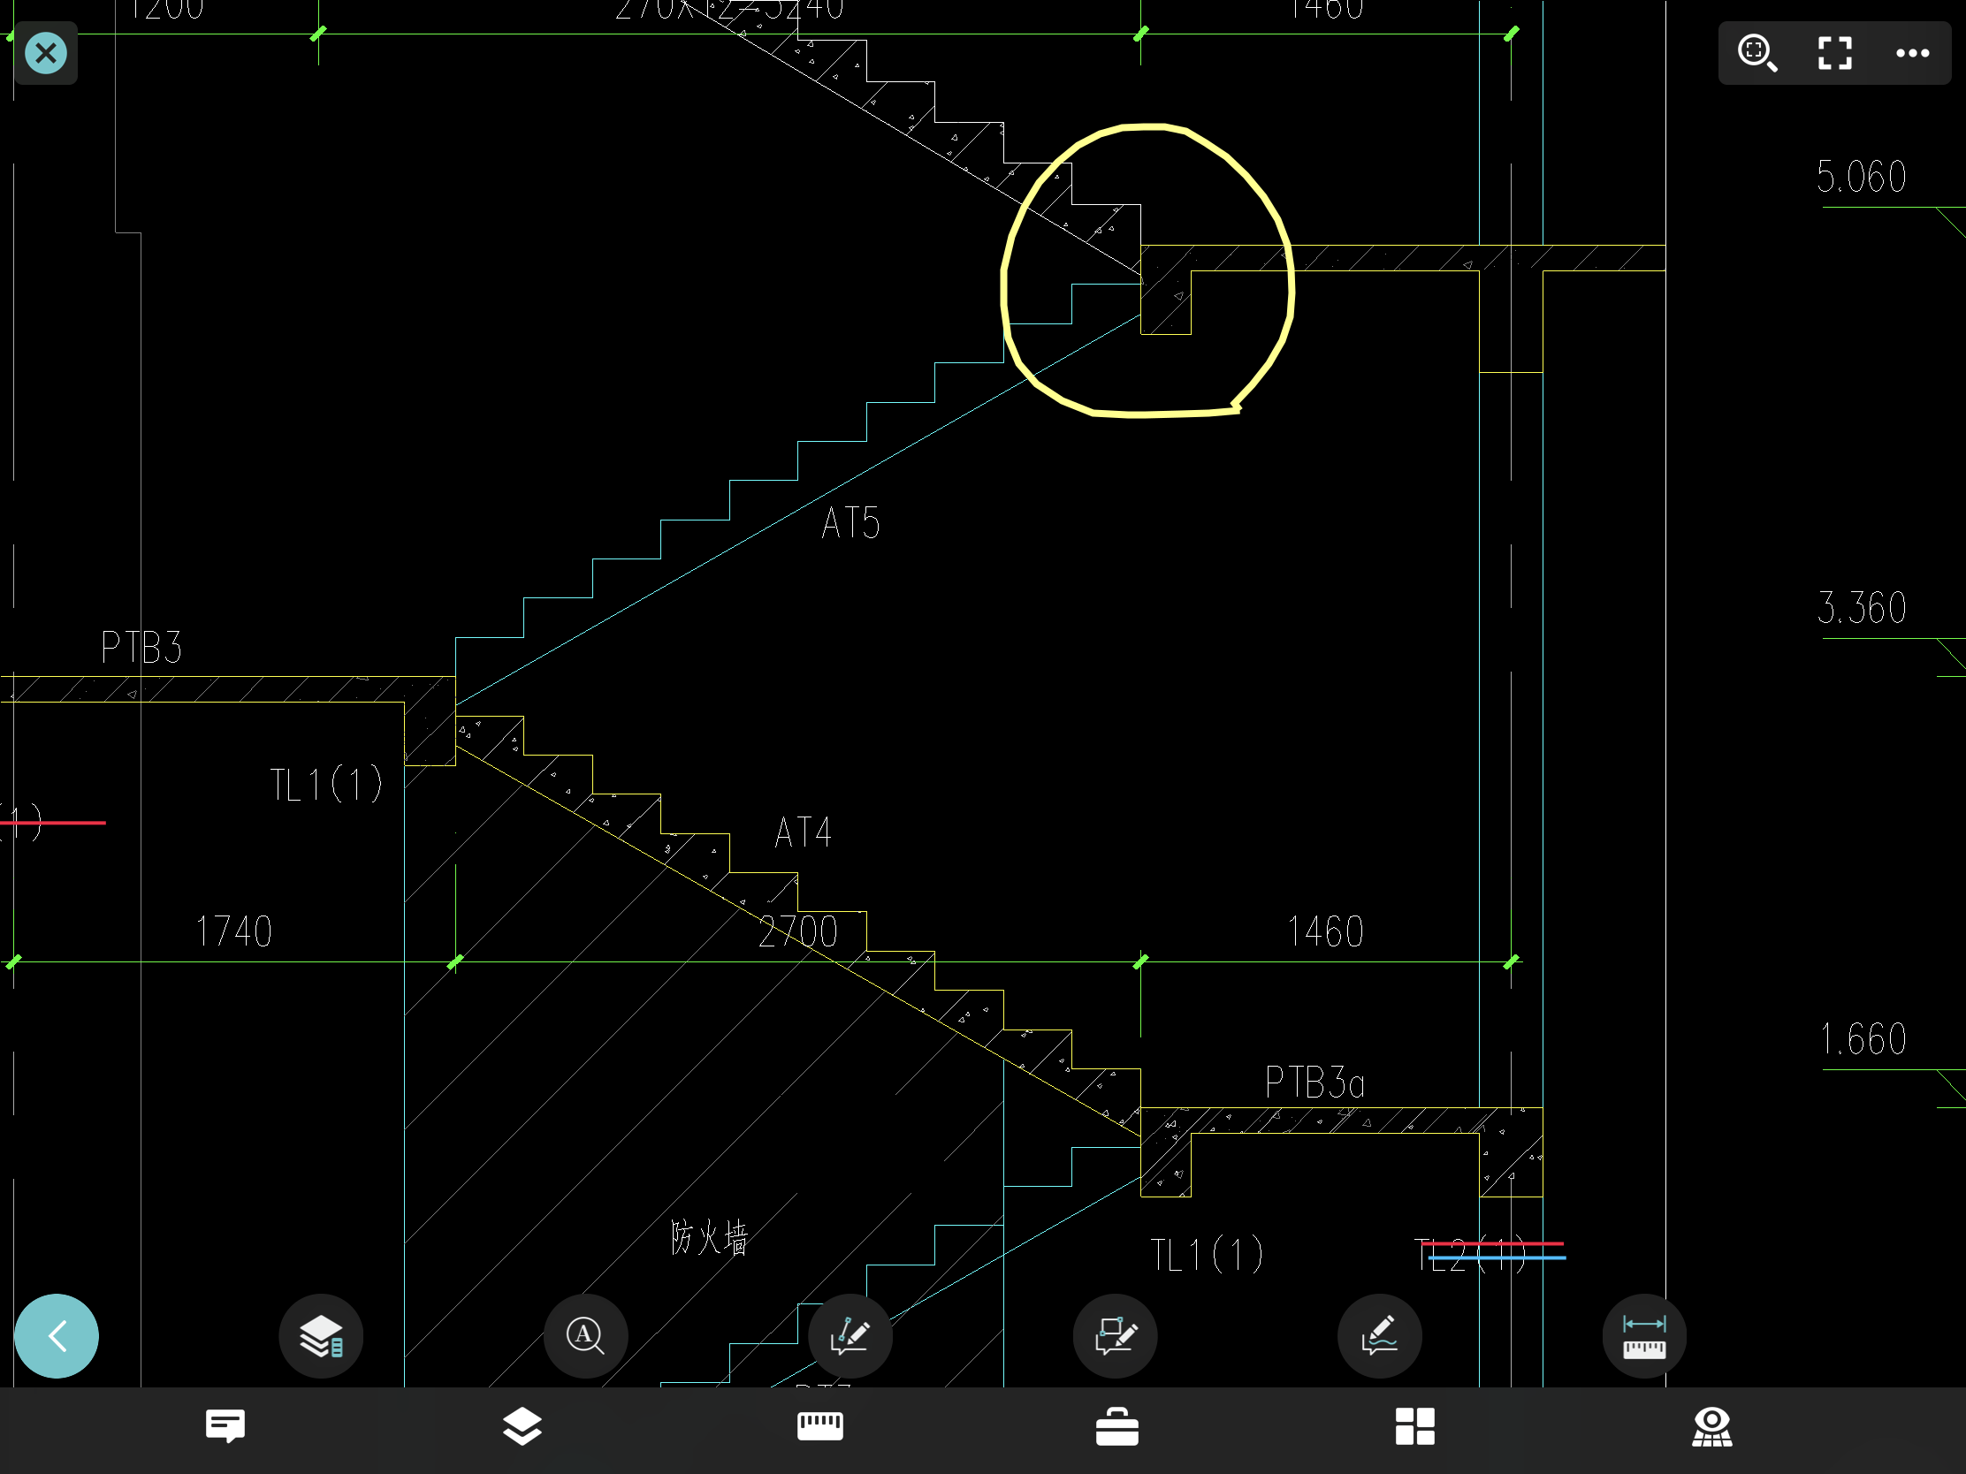Select the freehand sketch annotation tool
1966x1474 pixels.
pyautogui.click(x=1379, y=1335)
